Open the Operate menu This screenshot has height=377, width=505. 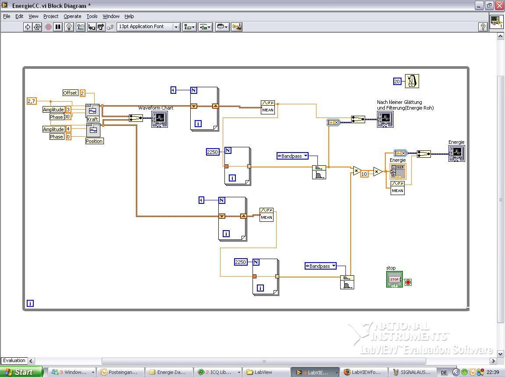click(x=72, y=16)
